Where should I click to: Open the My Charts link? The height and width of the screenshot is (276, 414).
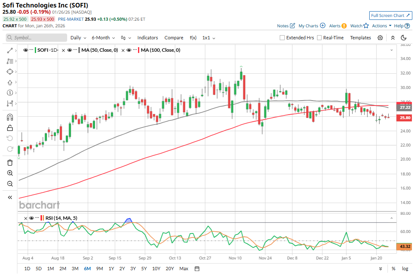click(308, 26)
